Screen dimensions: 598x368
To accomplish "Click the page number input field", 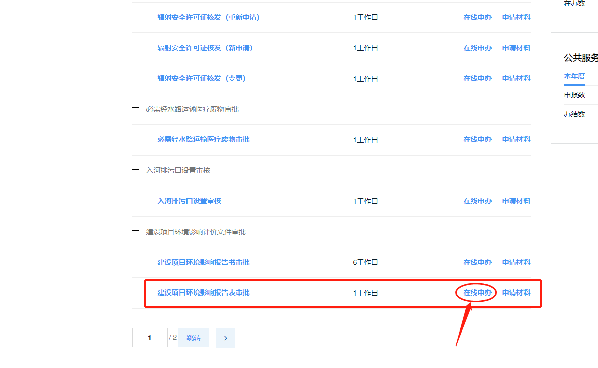I will [149, 338].
